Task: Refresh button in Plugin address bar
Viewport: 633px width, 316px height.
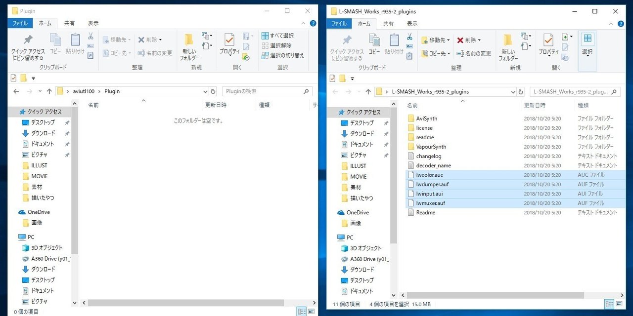Action: point(213,91)
